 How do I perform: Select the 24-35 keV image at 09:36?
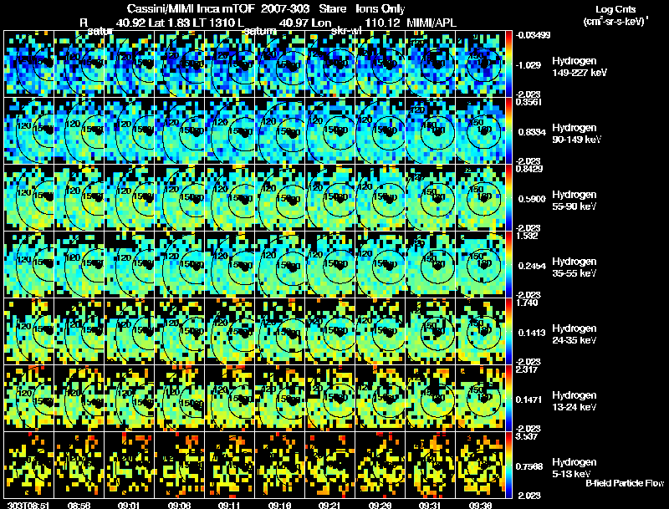[480, 332]
